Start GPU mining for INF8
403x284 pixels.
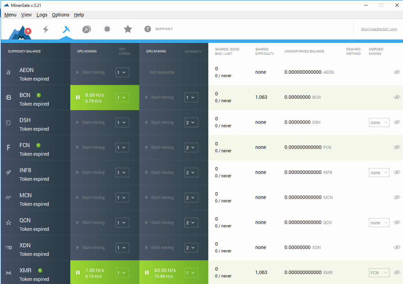coord(159,173)
